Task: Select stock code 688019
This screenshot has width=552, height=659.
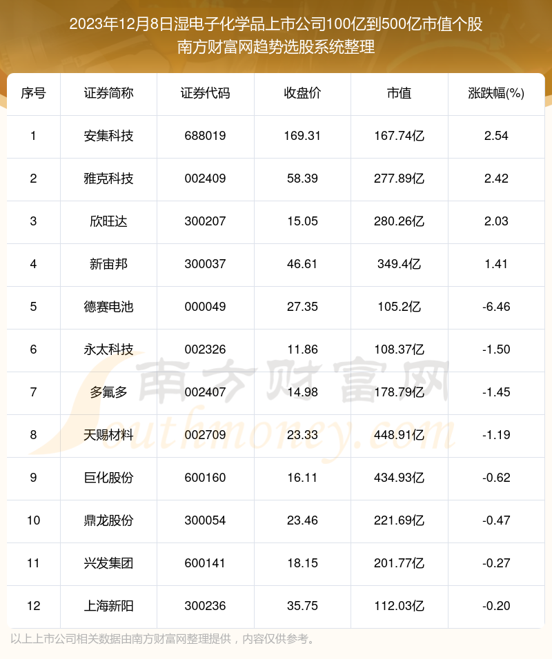Action: (x=206, y=136)
